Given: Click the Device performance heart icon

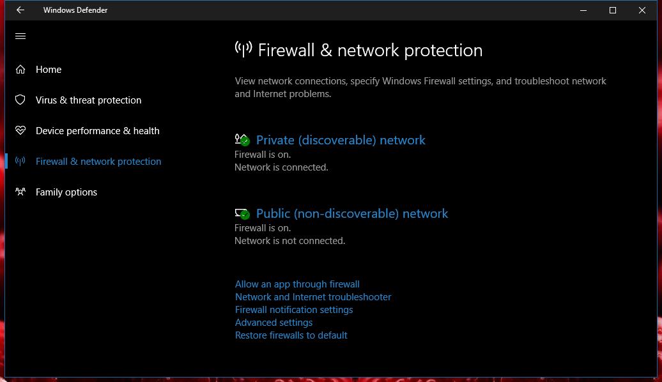Looking at the screenshot, I should pos(20,130).
